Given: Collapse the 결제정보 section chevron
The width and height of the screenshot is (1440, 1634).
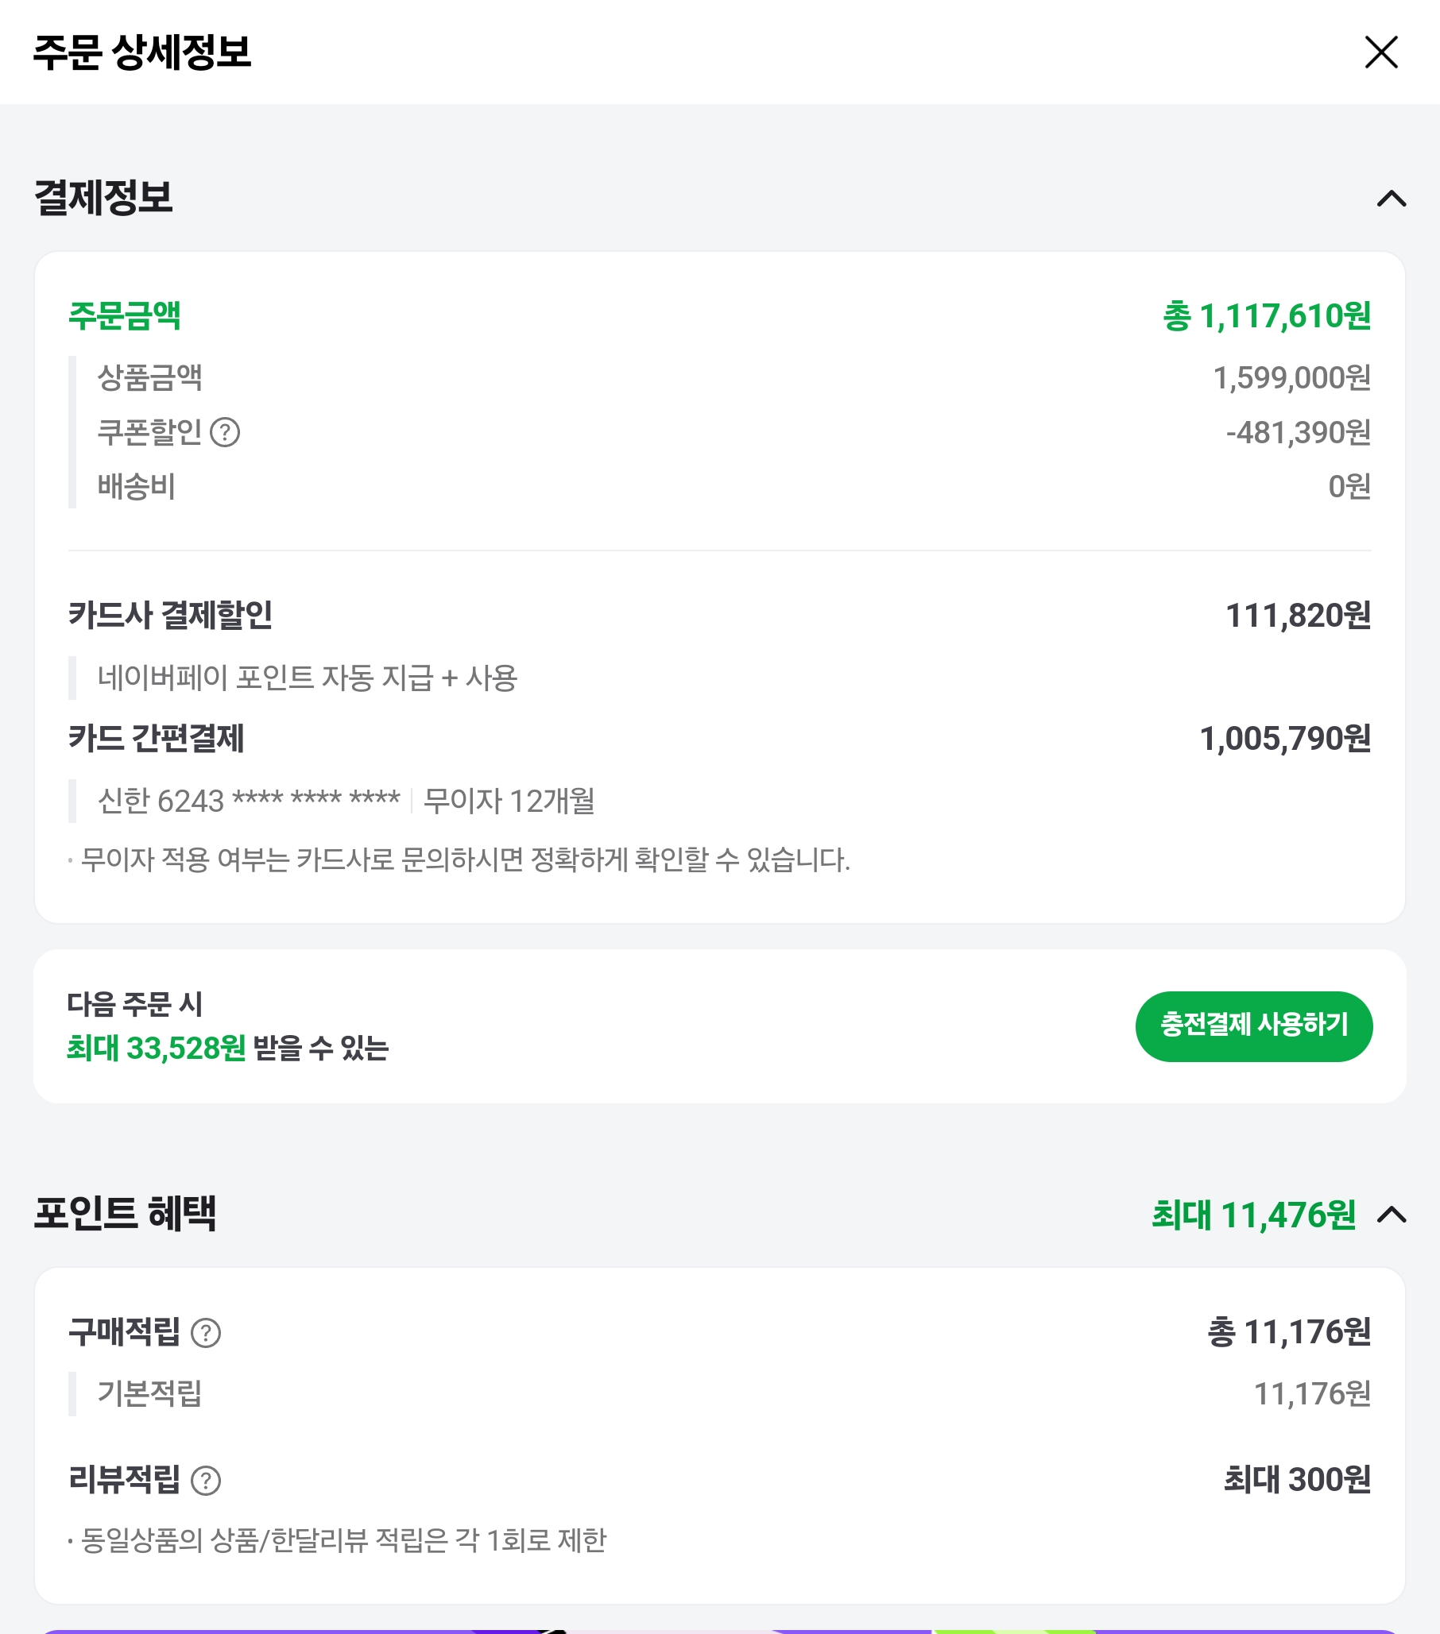Looking at the screenshot, I should [x=1392, y=199].
